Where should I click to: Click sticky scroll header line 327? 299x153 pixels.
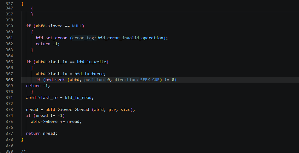pos(149,3)
